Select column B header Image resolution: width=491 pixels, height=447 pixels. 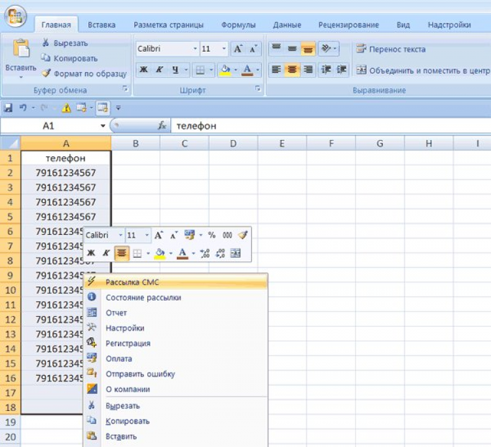point(136,143)
